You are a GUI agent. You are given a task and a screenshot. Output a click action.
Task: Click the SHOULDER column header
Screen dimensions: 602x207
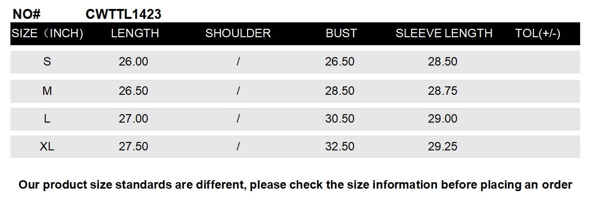point(238,33)
